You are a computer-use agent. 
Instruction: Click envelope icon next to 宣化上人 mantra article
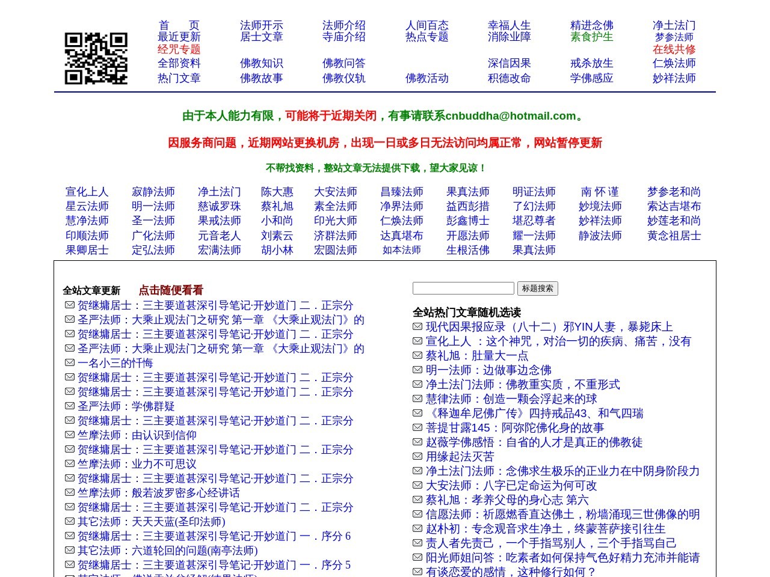pyautogui.click(x=417, y=341)
